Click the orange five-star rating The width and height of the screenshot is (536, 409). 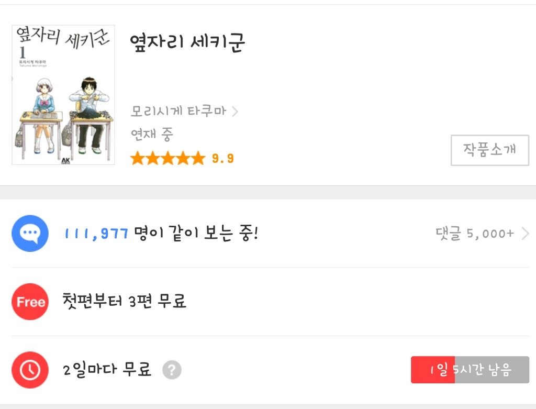(167, 158)
